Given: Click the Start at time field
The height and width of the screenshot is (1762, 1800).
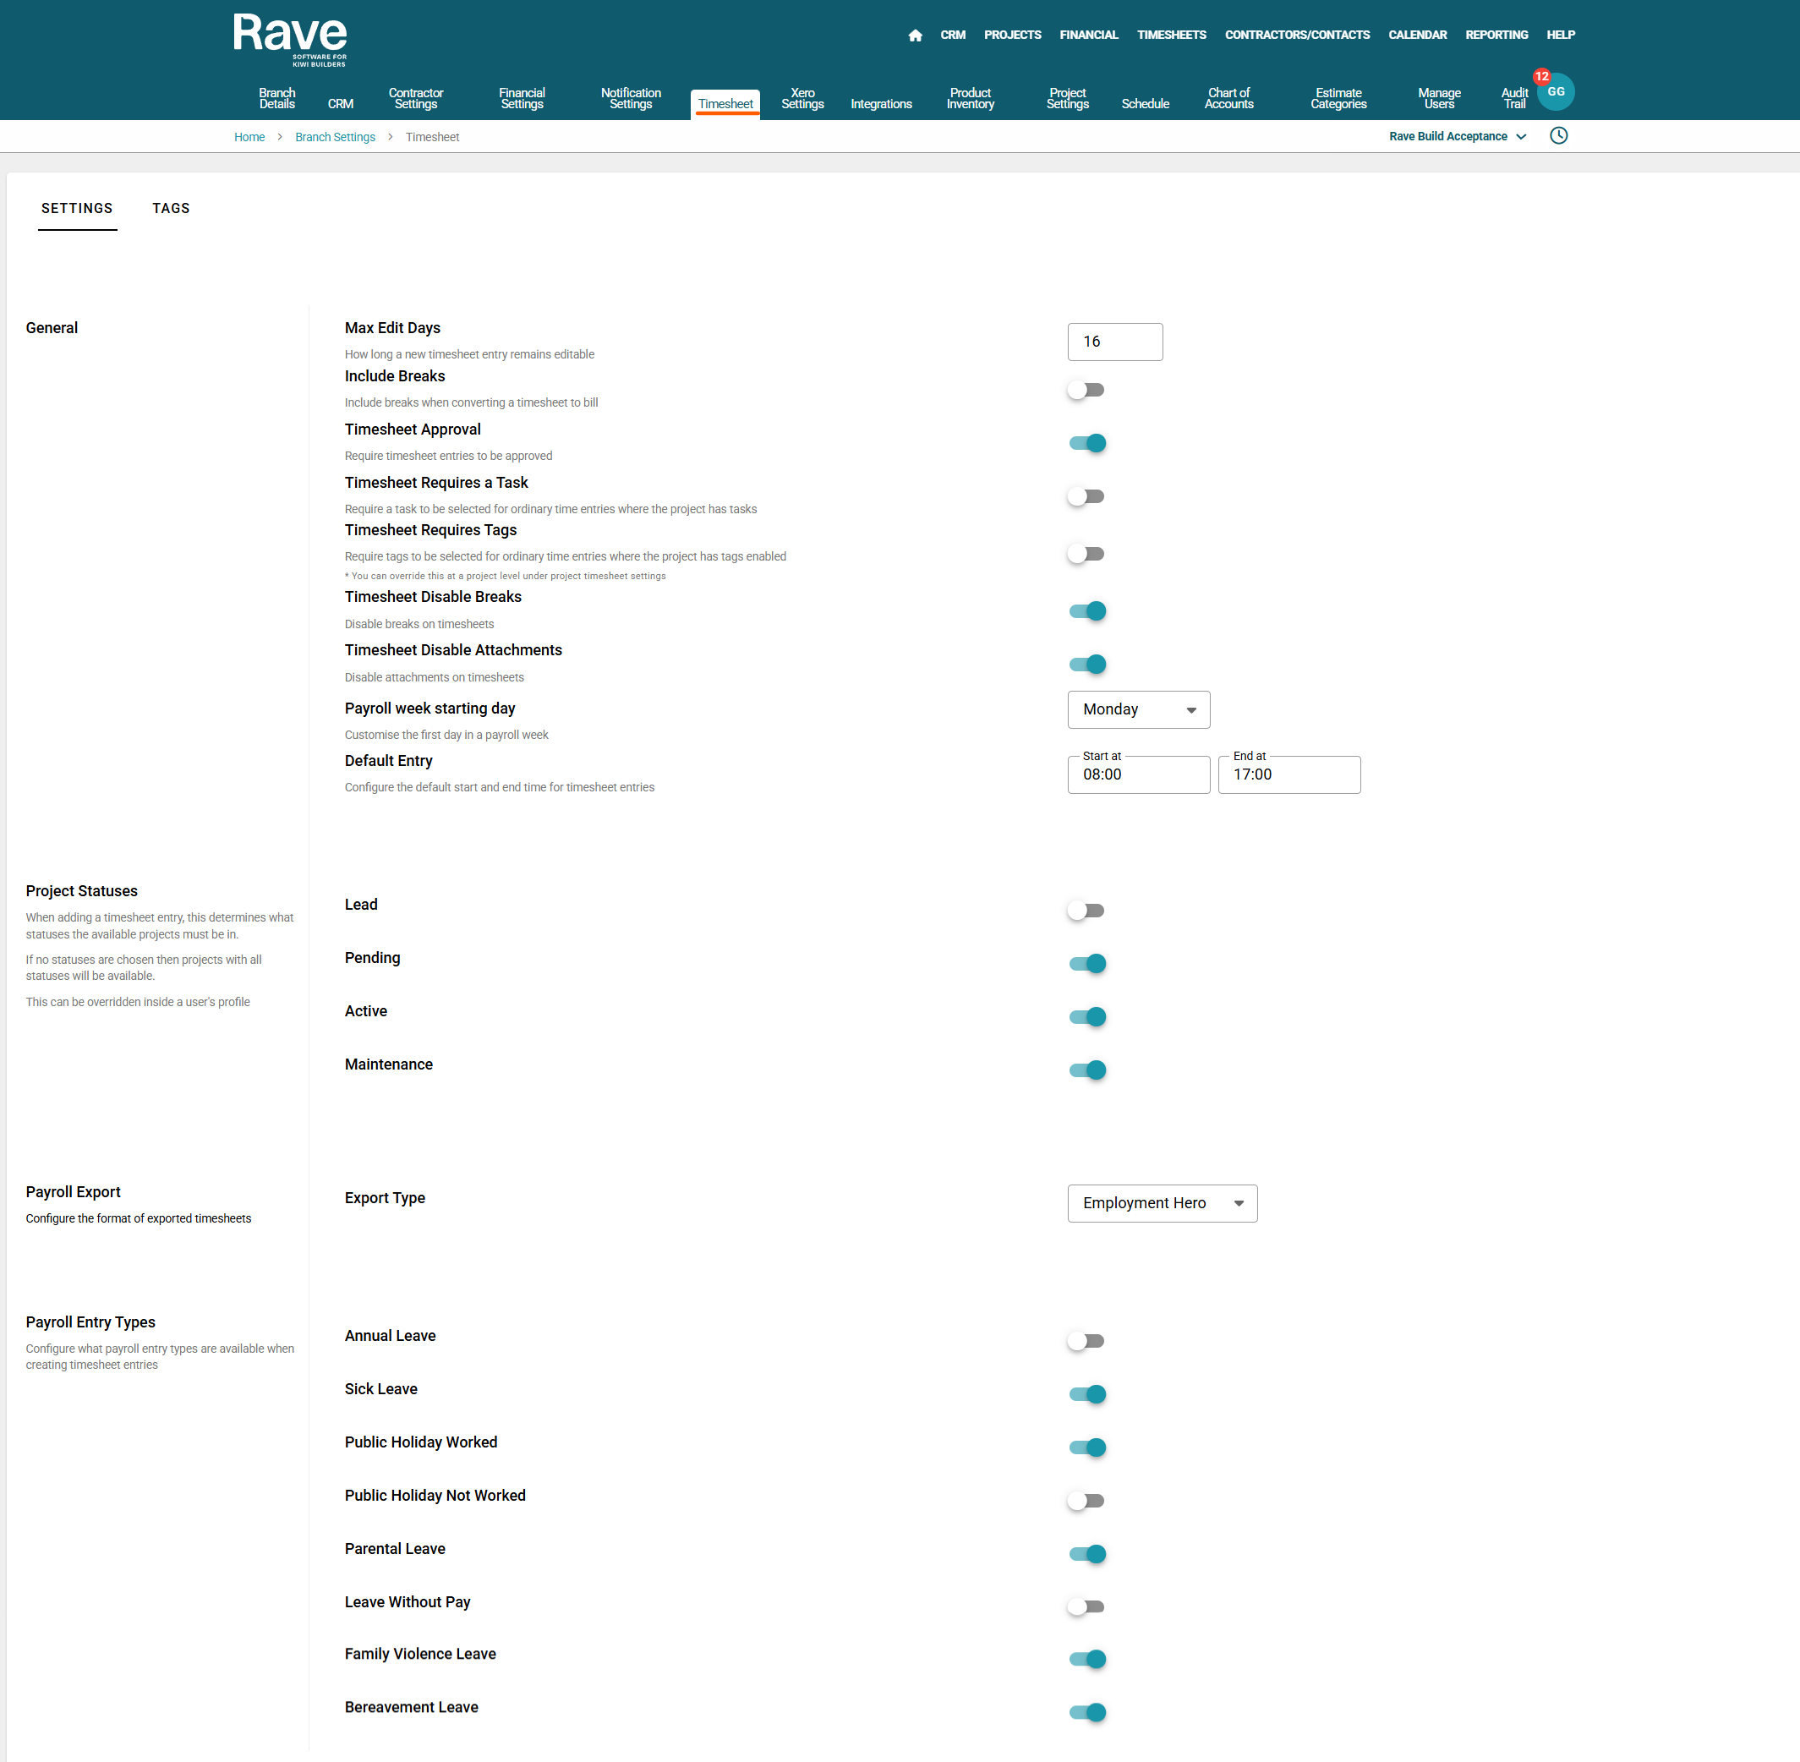Looking at the screenshot, I should coord(1137,774).
